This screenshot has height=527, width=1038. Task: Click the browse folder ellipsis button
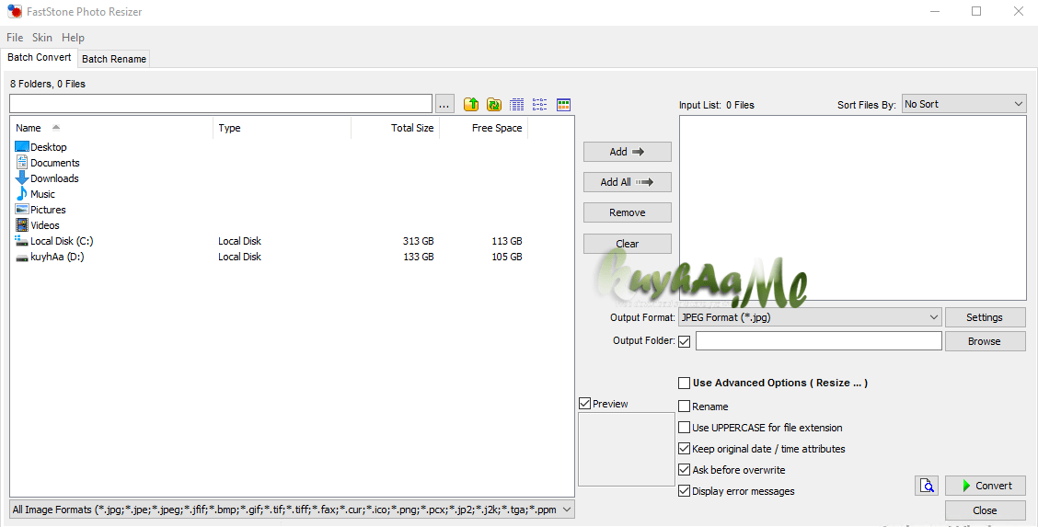(x=444, y=105)
